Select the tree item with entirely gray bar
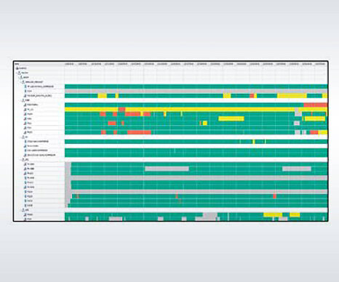The height and width of the screenshot is (282, 339). click(29, 91)
